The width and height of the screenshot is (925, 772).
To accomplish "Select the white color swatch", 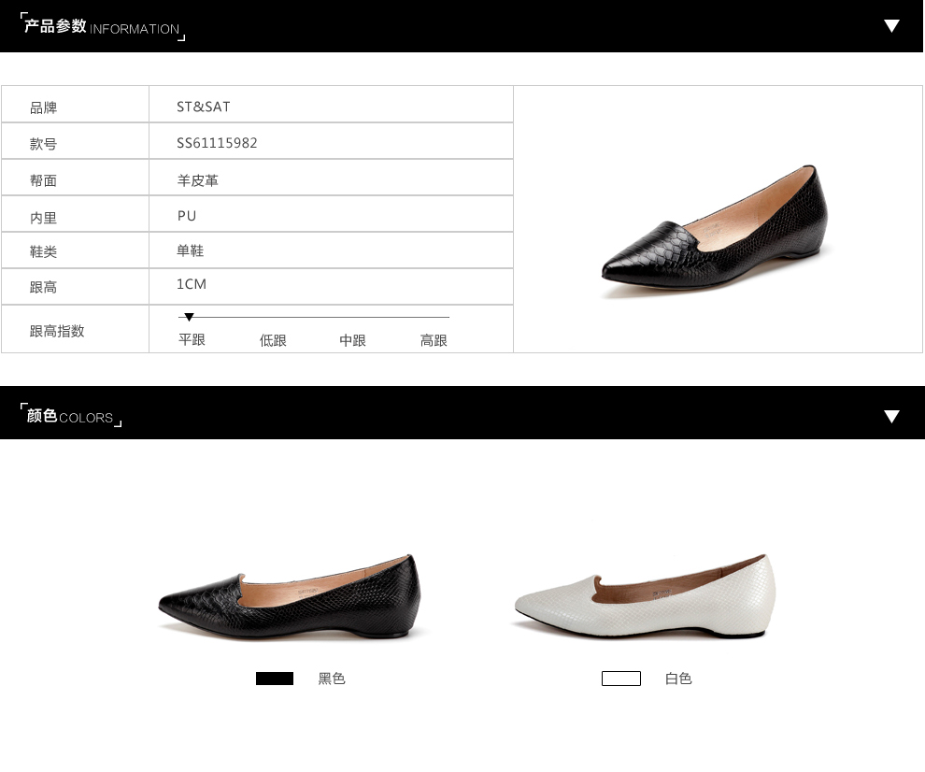I will (620, 679).
